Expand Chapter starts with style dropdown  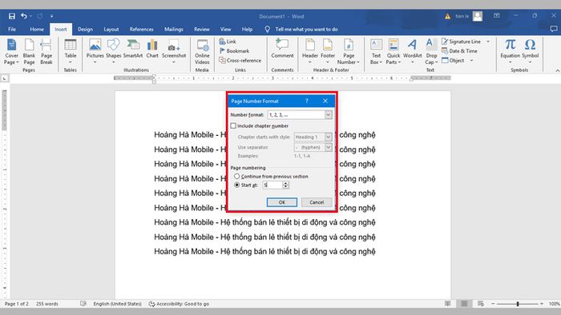click(x=328, y=137)
